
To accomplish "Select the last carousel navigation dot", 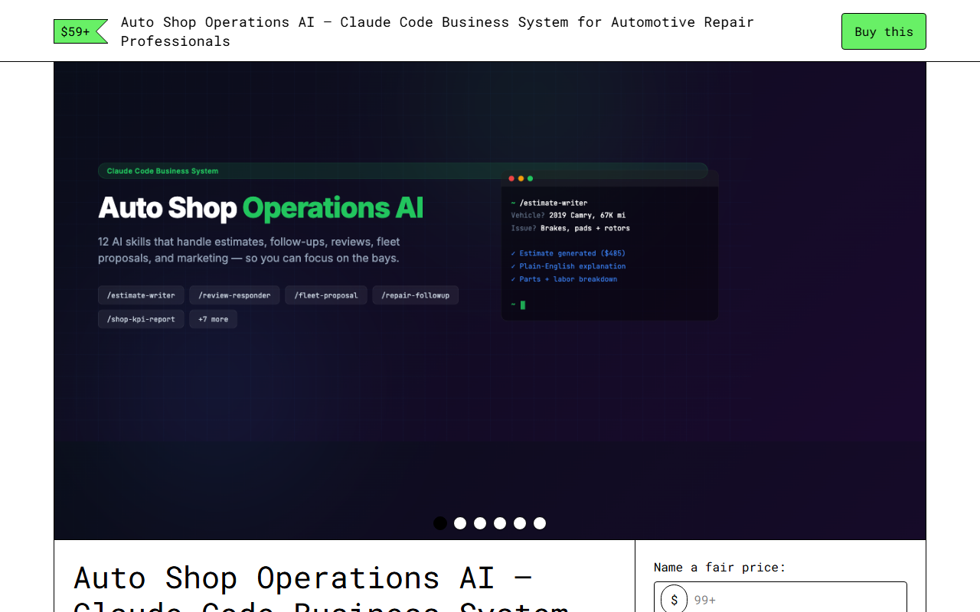I will click(540, 523).
